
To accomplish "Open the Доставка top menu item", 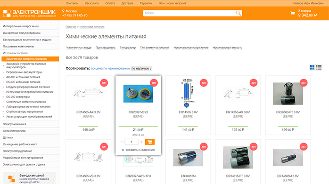I will pos(127,3).
